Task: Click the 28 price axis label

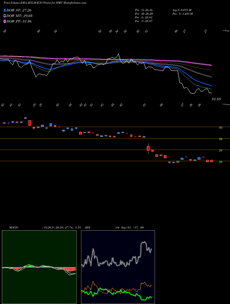Action: click(220, 151)
